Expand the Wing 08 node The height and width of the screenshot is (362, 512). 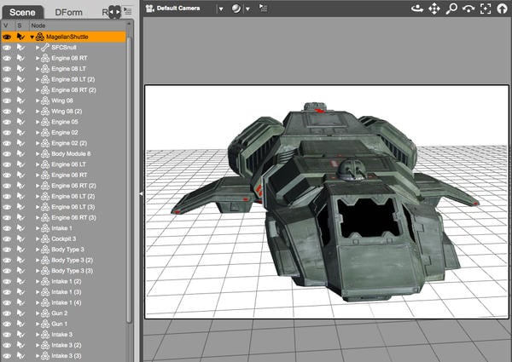pos(38,101)
